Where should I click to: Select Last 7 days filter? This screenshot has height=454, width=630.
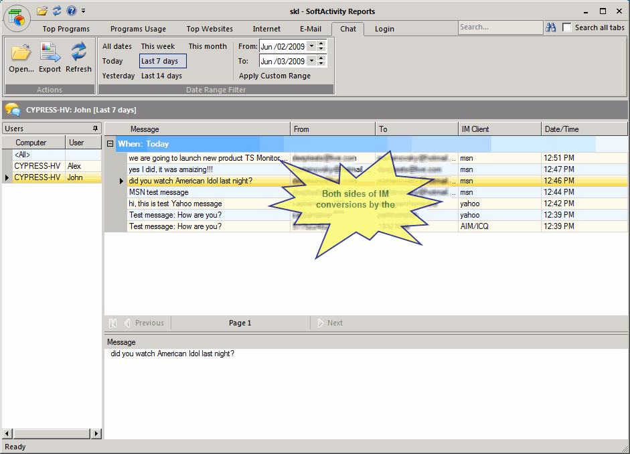tap(163, 61)
